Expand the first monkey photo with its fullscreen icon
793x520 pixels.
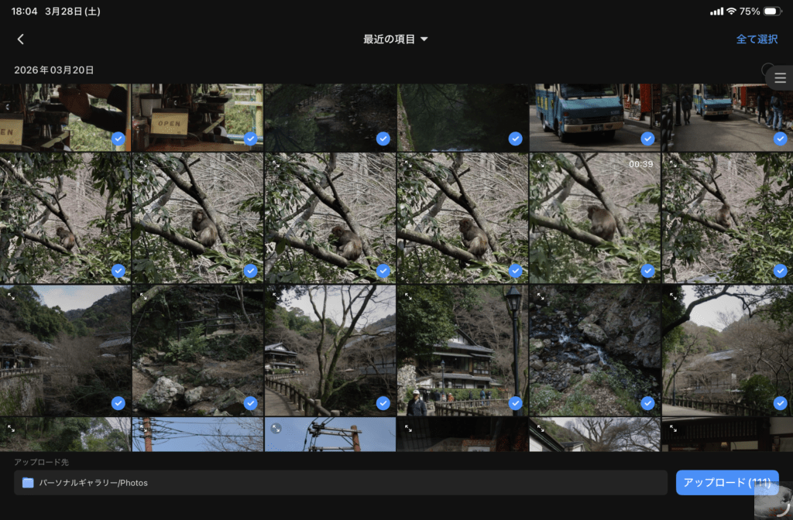point(11,163)
